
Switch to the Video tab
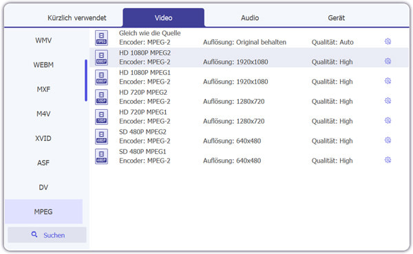163,18
